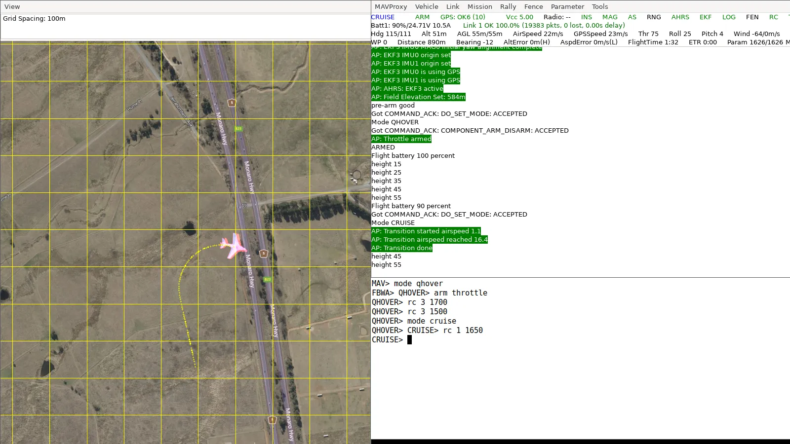Click the FEN fence status
Viewport: 790px width, 444px height.
click(x=752, y=17)
